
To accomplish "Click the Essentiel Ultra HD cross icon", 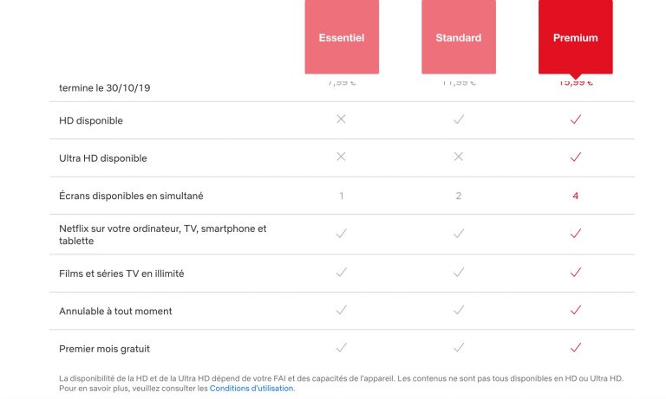I will [x=341, y=158].
